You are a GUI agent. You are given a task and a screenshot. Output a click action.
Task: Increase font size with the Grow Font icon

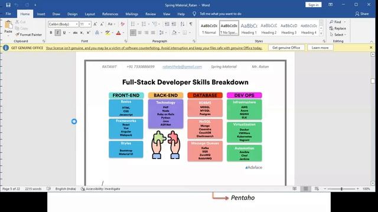95,24
